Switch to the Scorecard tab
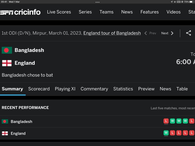This screenshot has width=195, height=146. pos(39,89)
